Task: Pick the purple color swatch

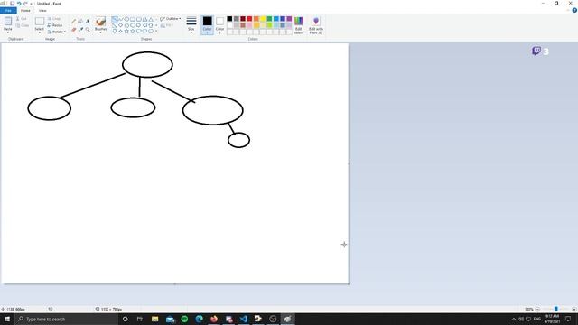Action: [x=289, y=19]
